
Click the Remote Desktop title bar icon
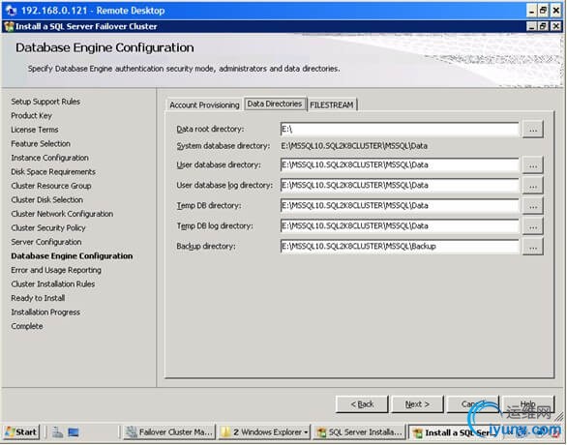[11, 11]
